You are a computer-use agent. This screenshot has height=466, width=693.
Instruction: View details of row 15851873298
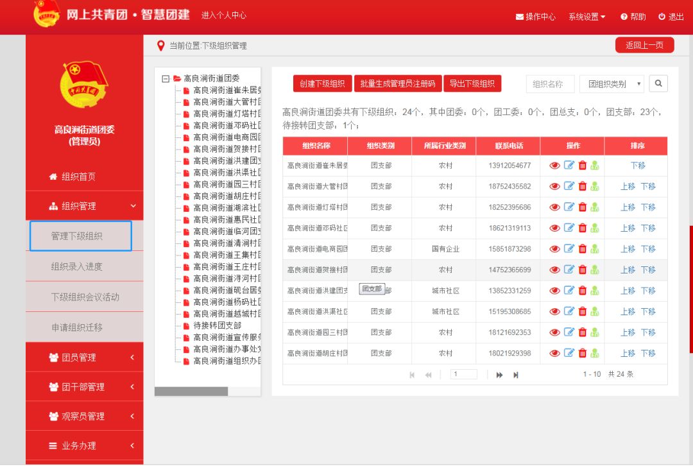point(554,249)
